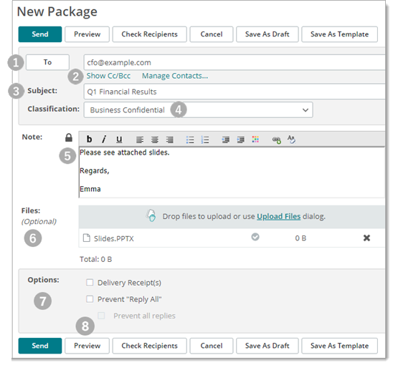
Task: Tick the Prevent all replies checkbox
Action: tap(101, 316)
